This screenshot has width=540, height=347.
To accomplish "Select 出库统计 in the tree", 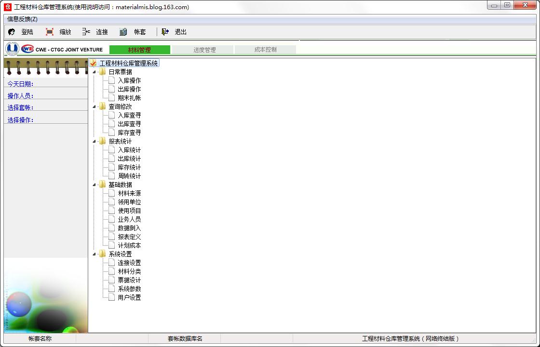I will 129,159.
